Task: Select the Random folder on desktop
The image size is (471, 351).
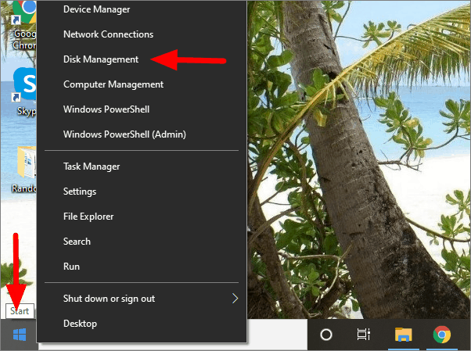Action: [24, 170]
